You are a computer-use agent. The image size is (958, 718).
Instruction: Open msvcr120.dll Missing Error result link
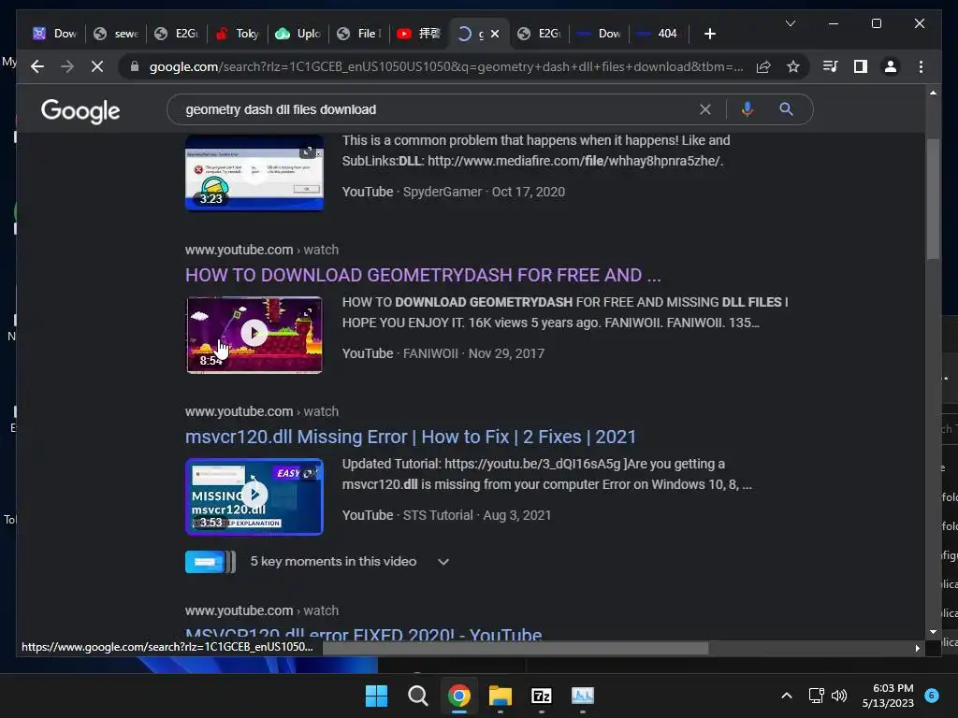pos(411,437)
